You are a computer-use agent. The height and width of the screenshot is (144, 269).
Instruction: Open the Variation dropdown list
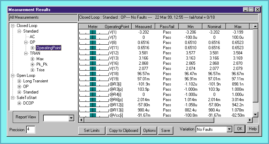tap(229, 129)
